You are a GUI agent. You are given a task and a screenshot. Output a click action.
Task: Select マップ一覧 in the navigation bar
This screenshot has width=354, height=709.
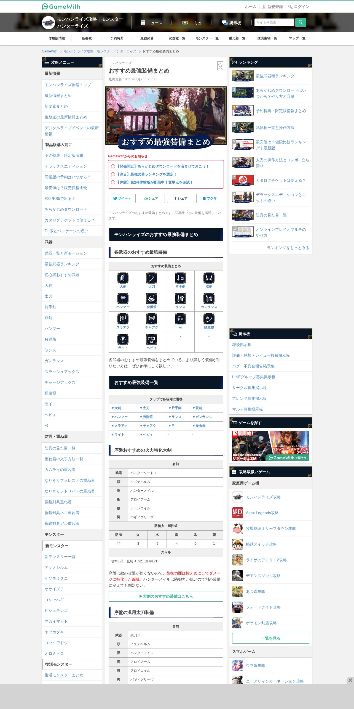pyautogui.click(x=297, y=38)
